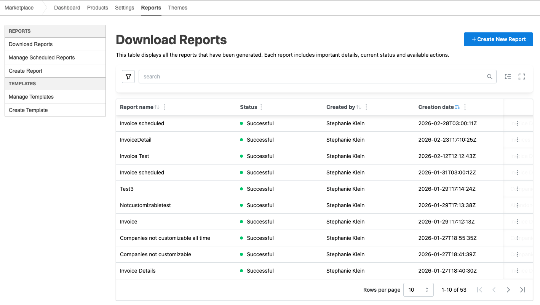Enter fullscreen table view icon
Image resolution: width=540 pixels, height=305 pixels.
point(522,77)
